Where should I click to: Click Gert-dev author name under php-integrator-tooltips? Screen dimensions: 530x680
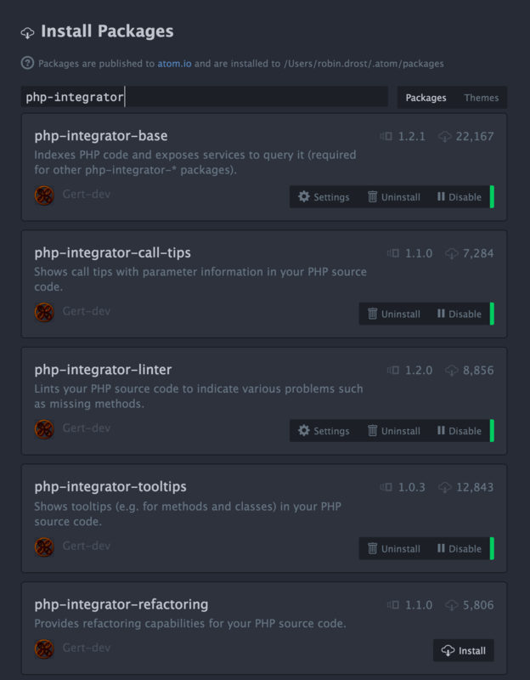click(87, 546)
